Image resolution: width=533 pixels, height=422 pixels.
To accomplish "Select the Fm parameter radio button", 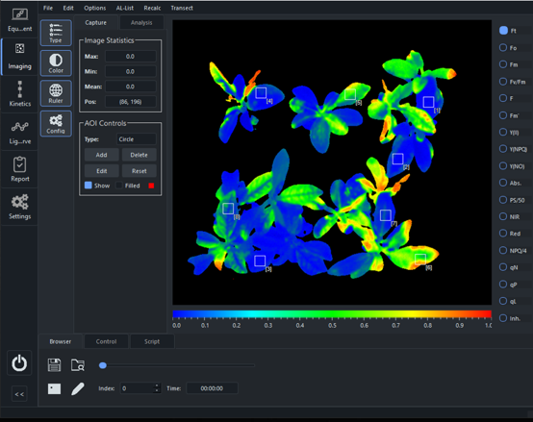I will 503,64.
